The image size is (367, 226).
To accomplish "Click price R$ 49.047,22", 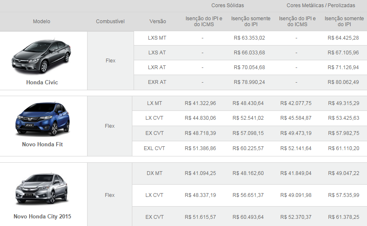I will pos(344,173).
